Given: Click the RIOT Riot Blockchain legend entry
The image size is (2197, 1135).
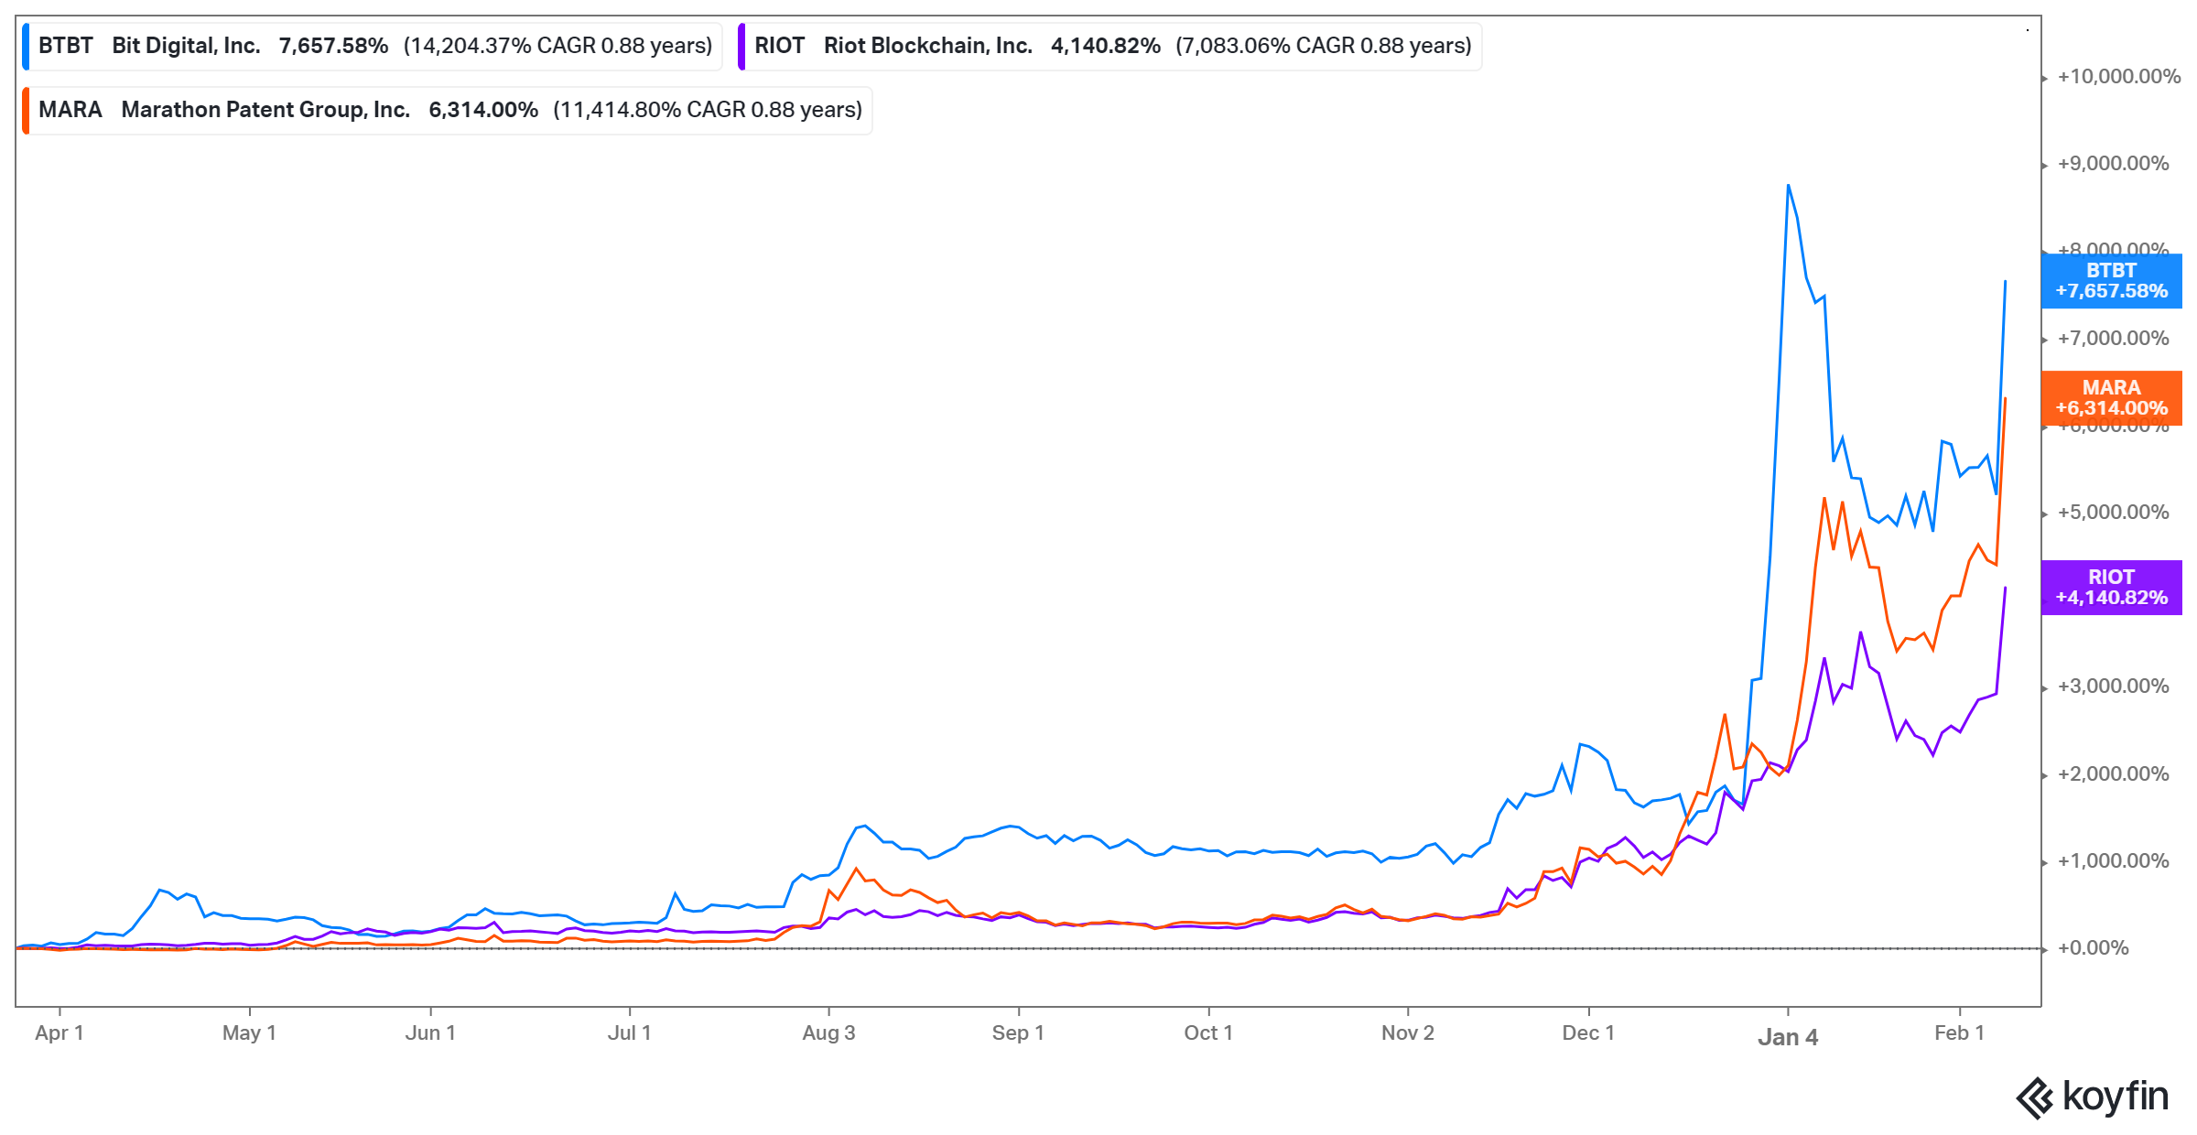Looking at the screenshot, I should pyautogui.click(x=1110, y=46).
